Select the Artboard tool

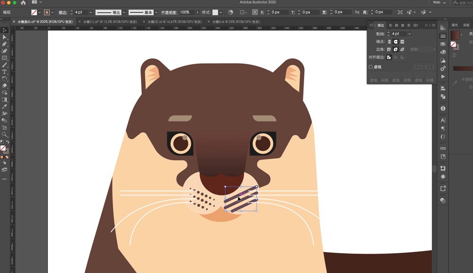coord(5,127)
